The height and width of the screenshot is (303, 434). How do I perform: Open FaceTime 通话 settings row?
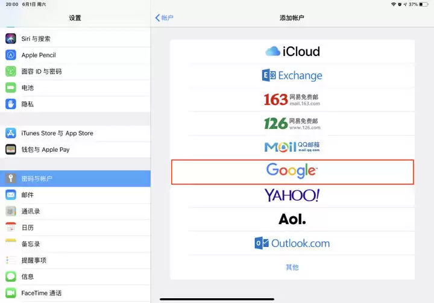[75, 293]
